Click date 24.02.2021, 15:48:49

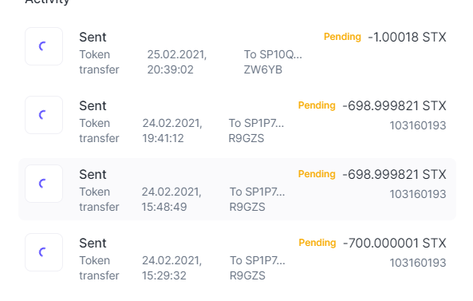[x=171, y=200]
